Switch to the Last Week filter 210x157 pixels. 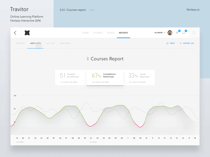coord(20,43)
